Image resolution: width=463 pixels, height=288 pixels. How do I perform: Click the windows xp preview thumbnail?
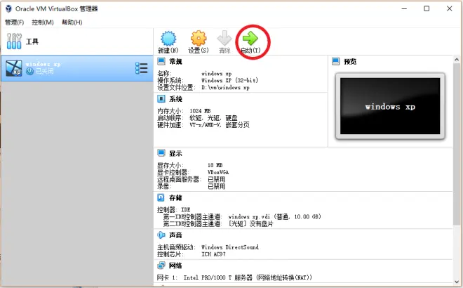pos(390,106)
